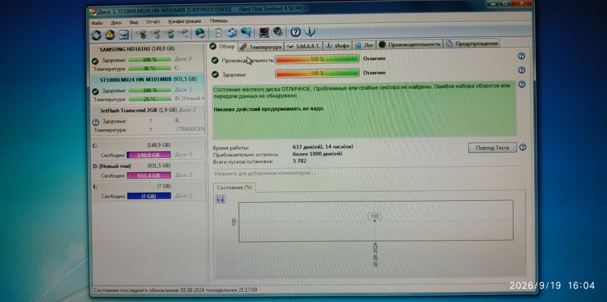Click the blue question mark toolbar icon
The width and height of the screenshot is (607, 302).
296,32
